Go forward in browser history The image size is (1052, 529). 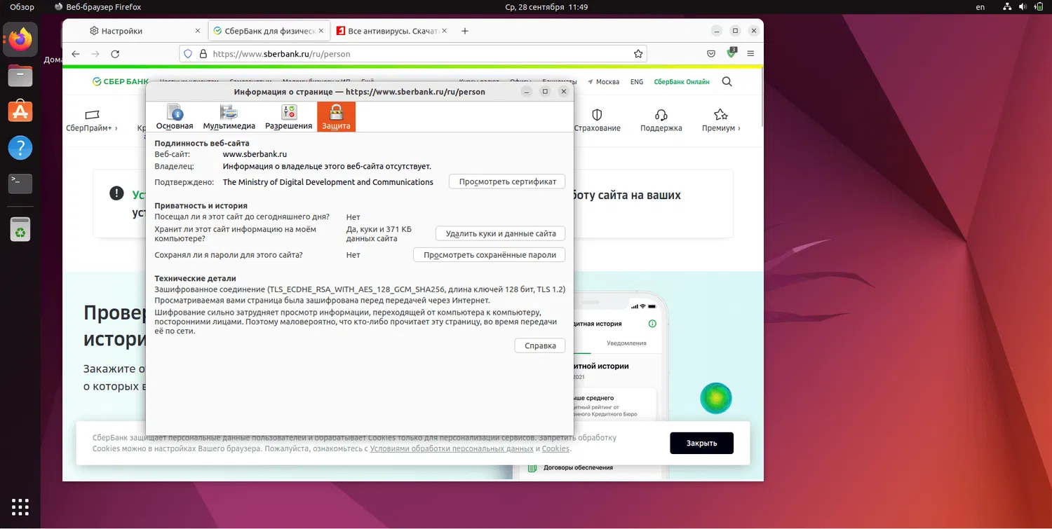click(95, 54)
